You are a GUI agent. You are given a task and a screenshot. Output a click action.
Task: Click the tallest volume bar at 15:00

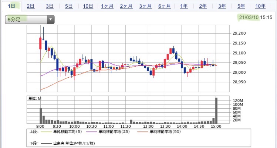tap(216, 110)
